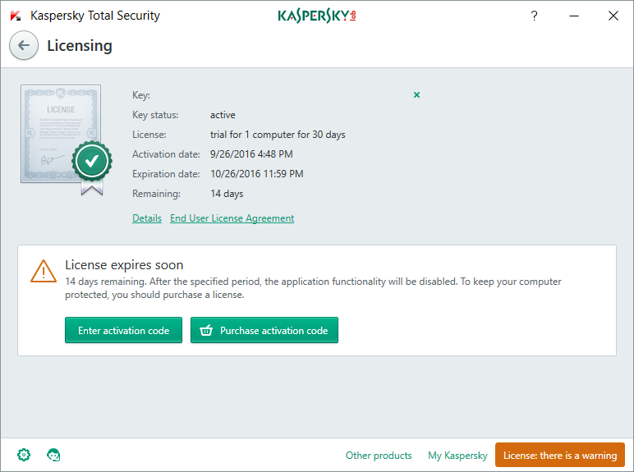
Task: Go back using the arrow button
Action: pyautogui.click(x=24, y=45)
